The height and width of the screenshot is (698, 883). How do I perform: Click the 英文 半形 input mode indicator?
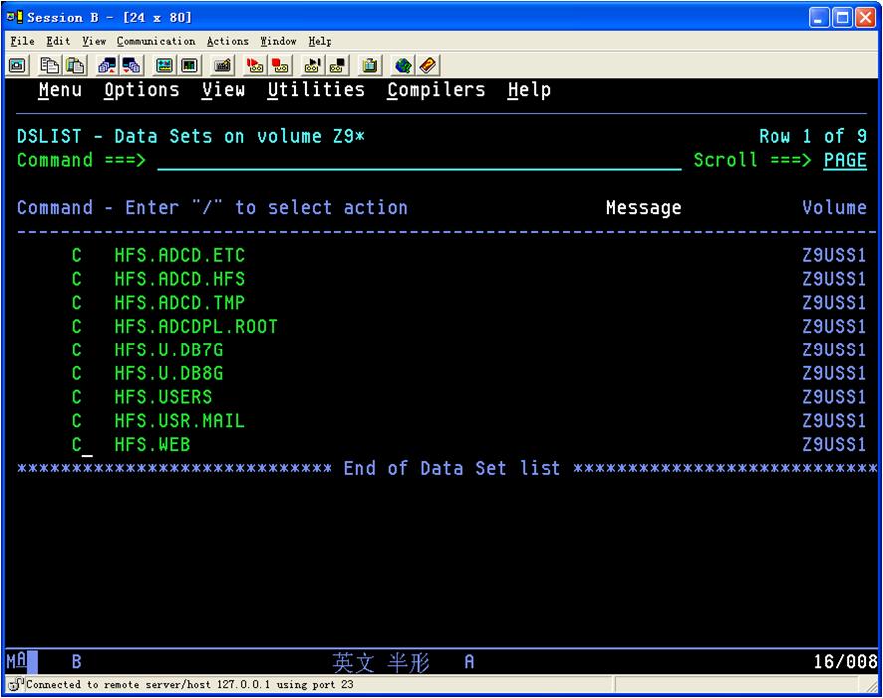380,662
